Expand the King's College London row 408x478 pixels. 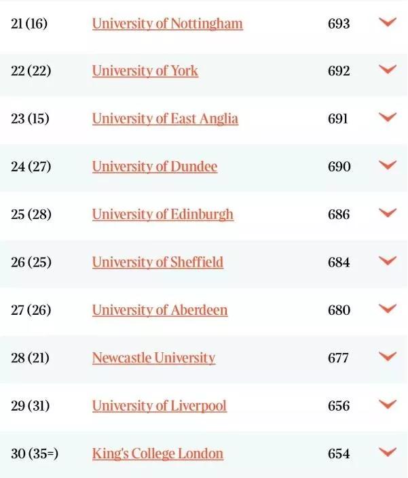[x=387, y=452]
